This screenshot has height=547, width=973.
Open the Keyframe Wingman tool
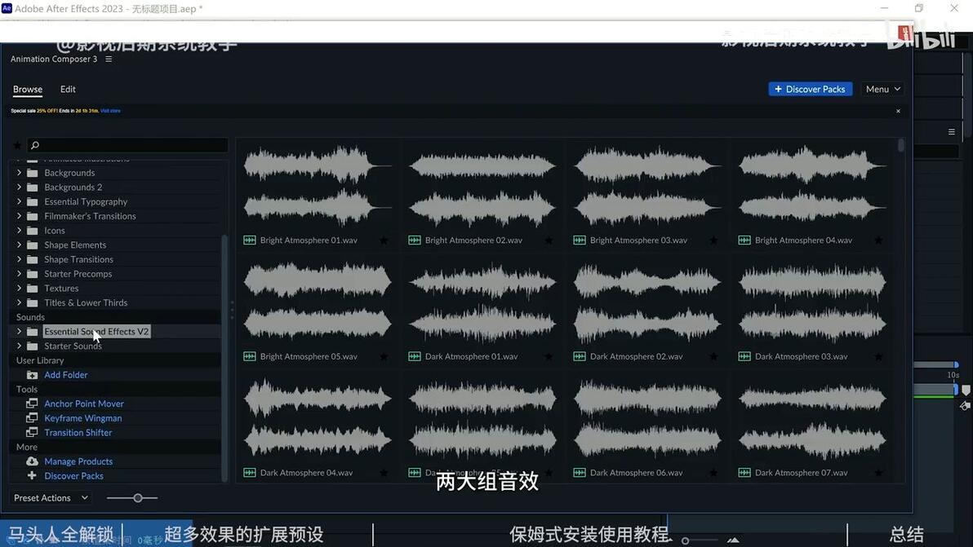pos(83,418)
